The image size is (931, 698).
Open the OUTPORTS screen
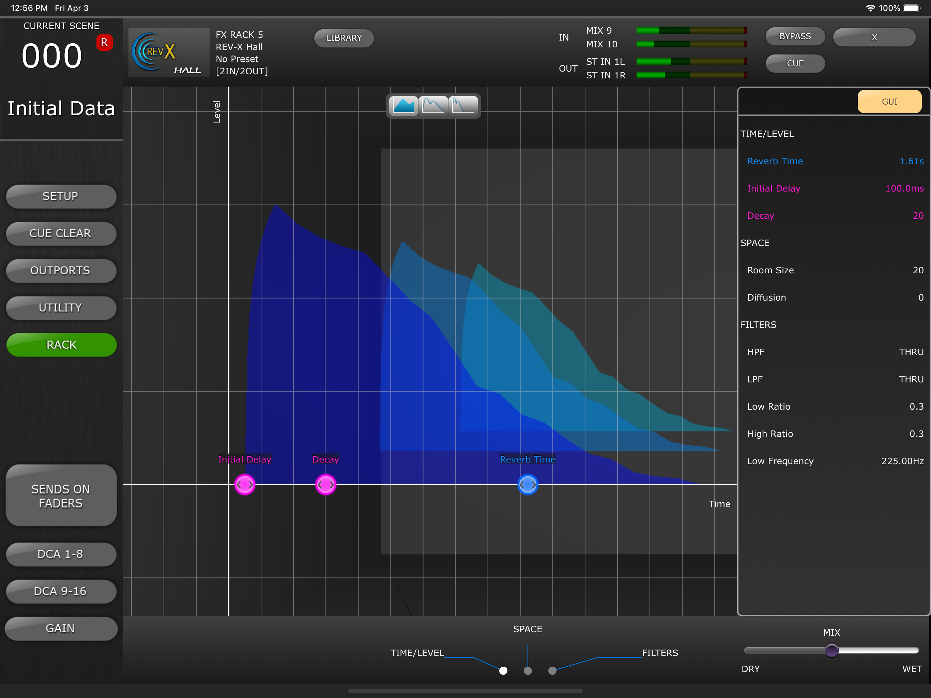(x=61, y=271)
